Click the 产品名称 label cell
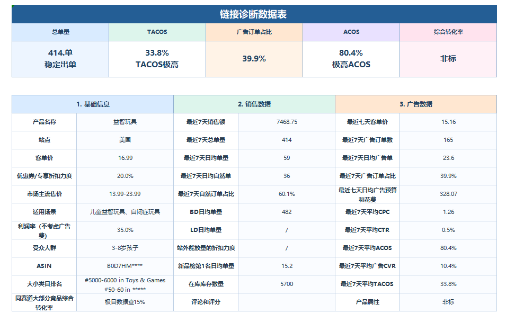 (45, 122)
